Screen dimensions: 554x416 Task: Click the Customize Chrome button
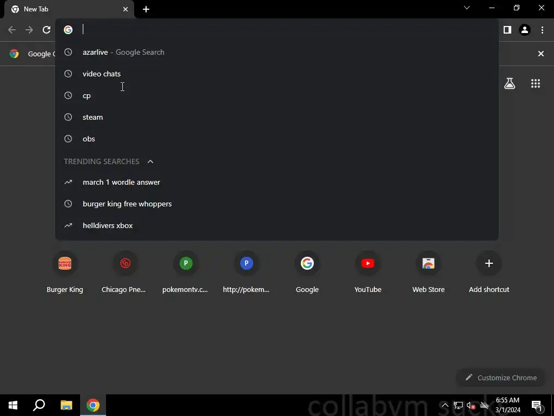point(501,378)
